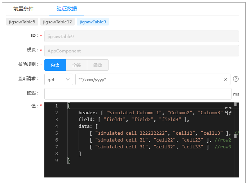Switch to the 验证数据 tab
The height and width of the screenshot is (185, 247).
coord(67,9)
